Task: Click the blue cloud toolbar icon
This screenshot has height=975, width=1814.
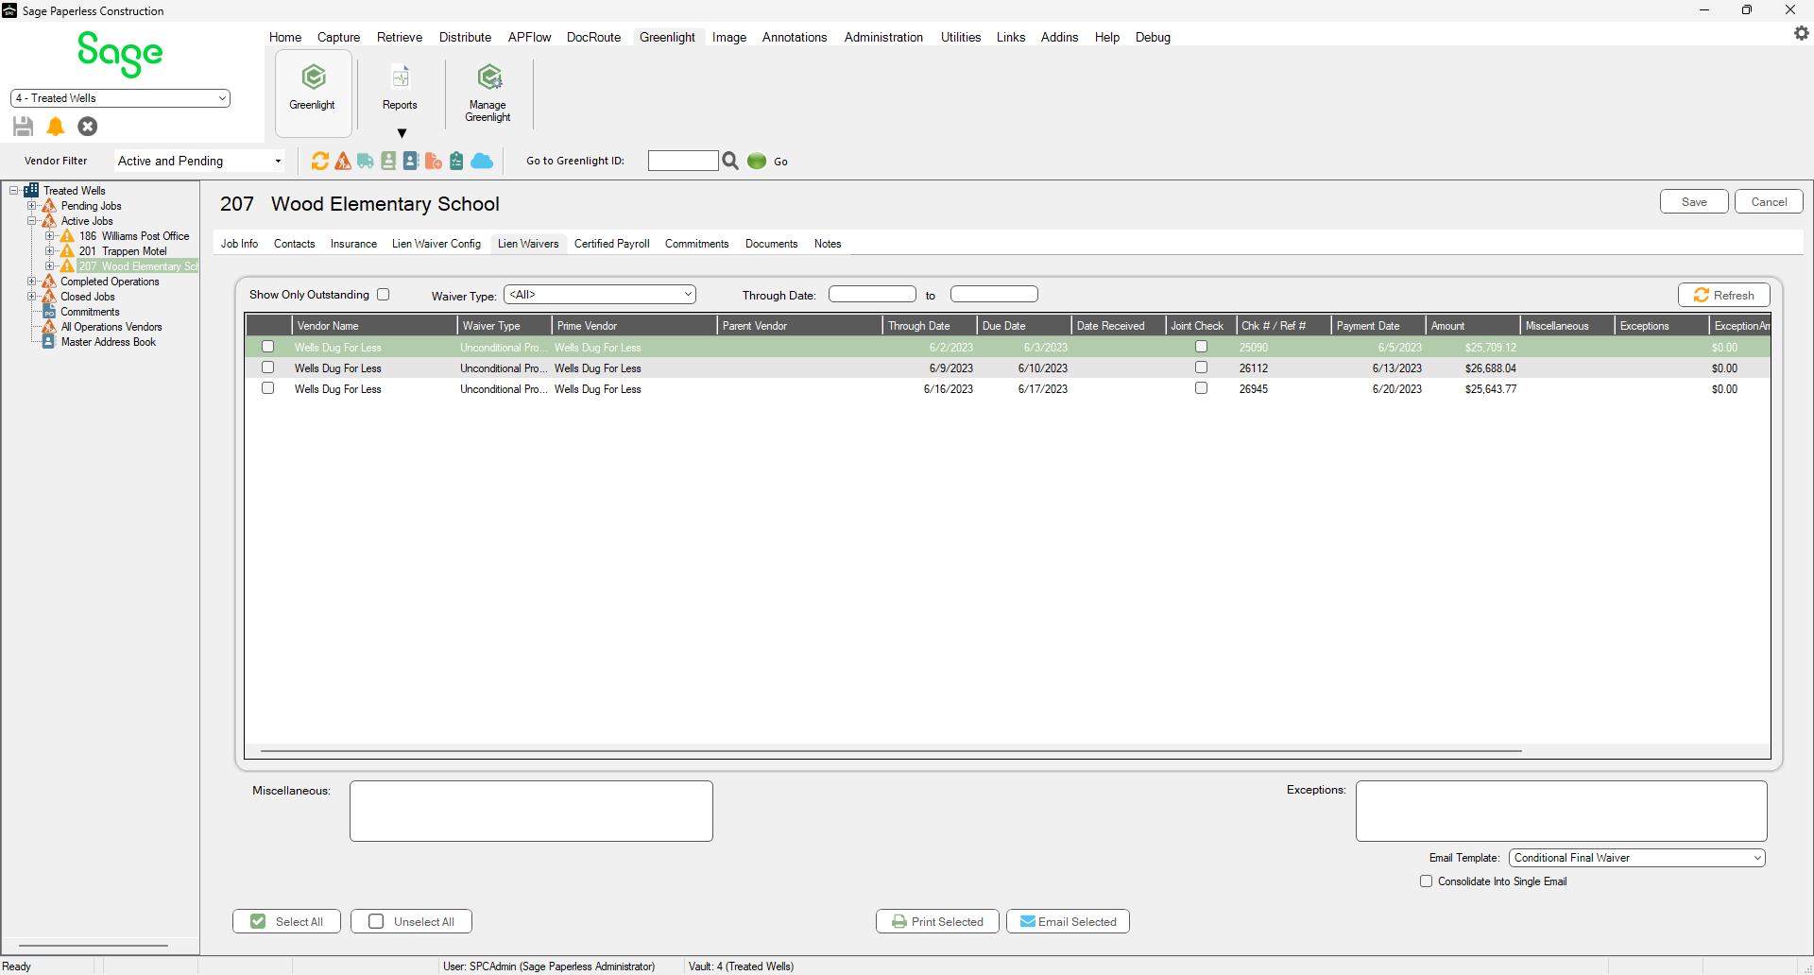Action: (x=482, y=162)
